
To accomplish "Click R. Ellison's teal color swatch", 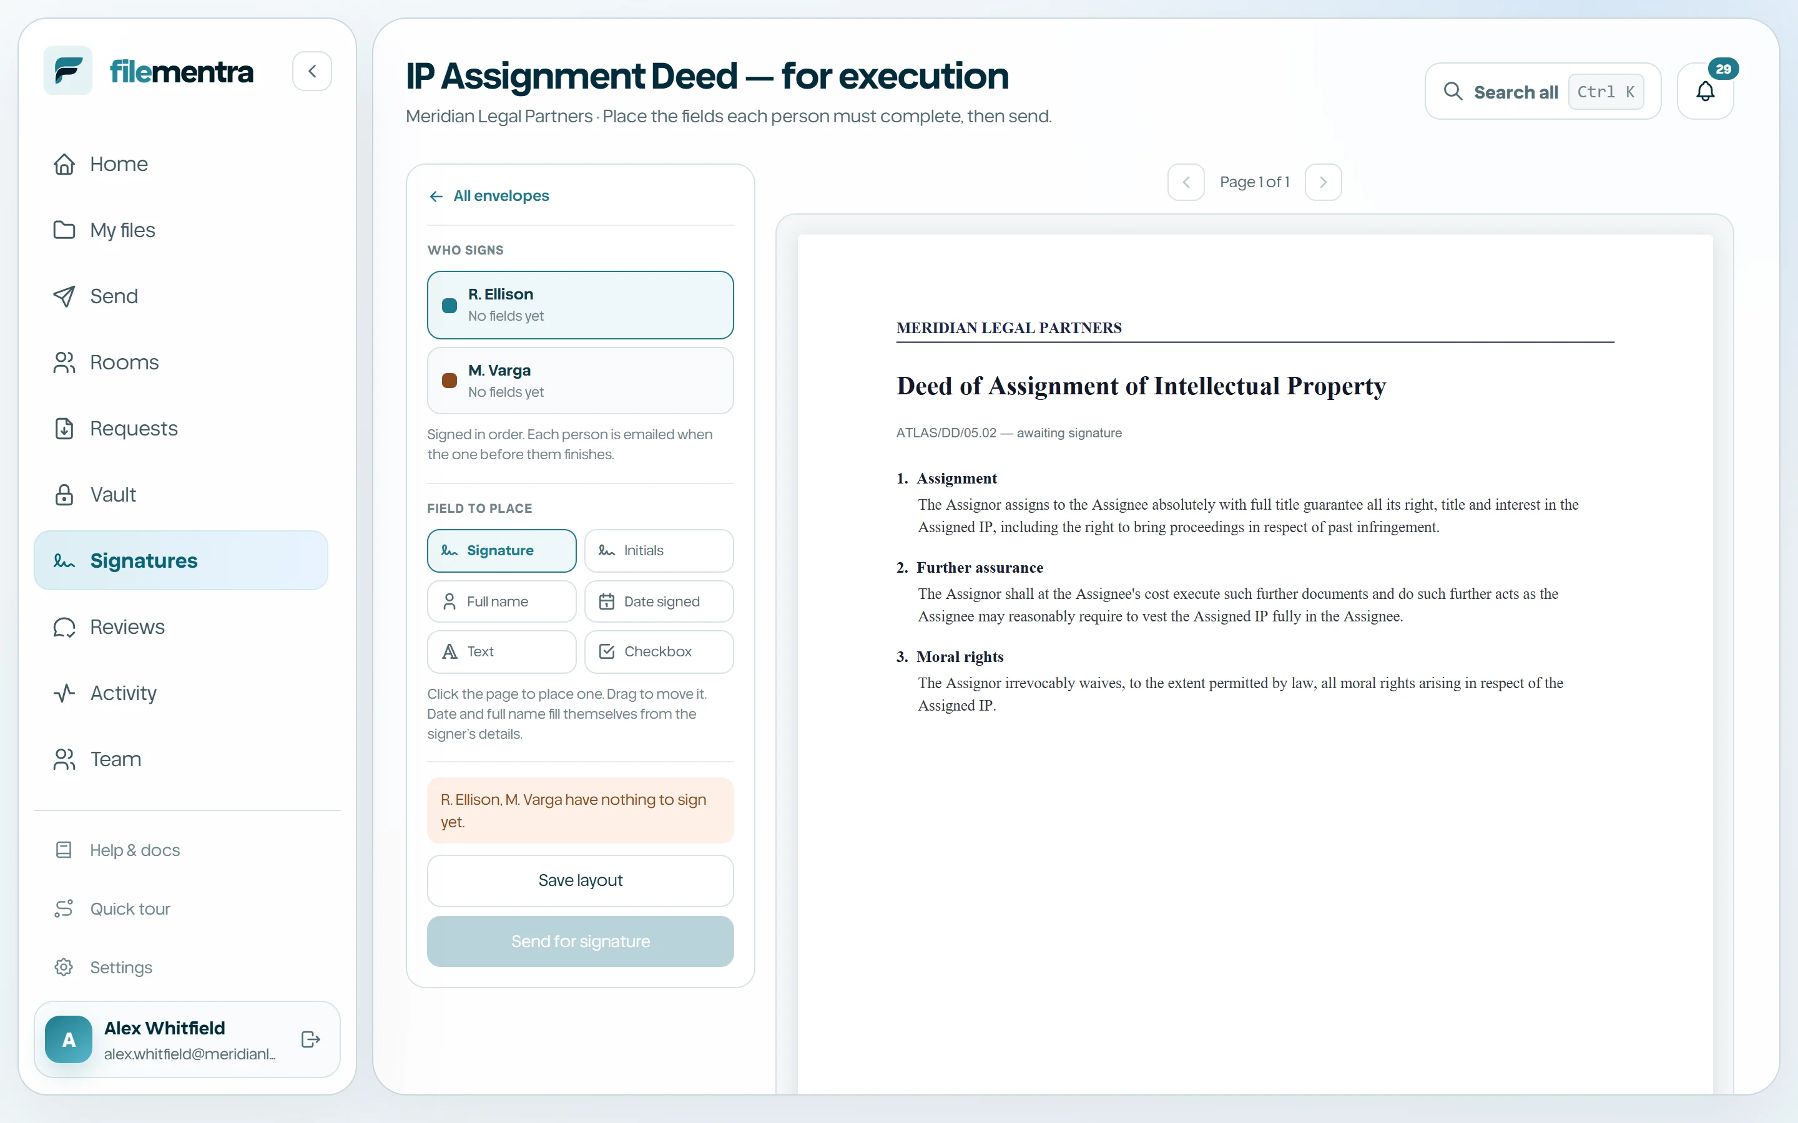I will point(449,305).
